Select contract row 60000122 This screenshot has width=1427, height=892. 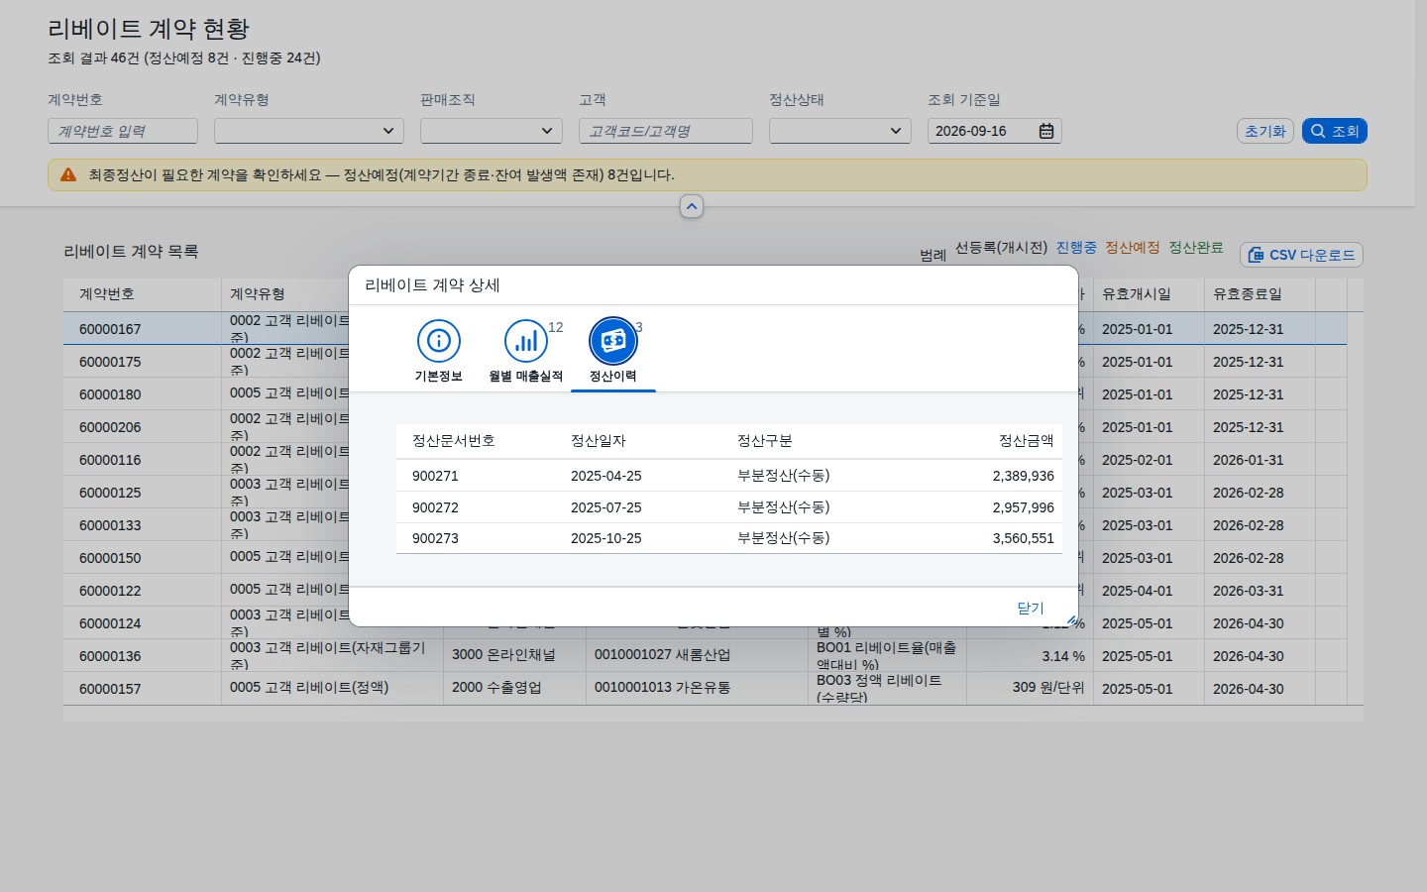click(x=110, y=591)
